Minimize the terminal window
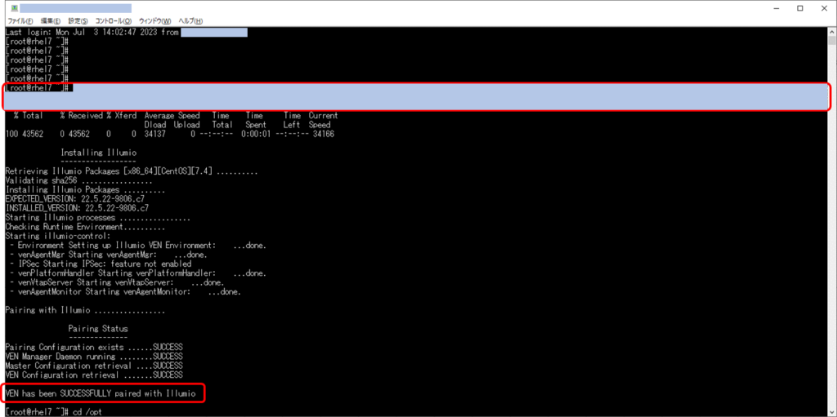The width and height of the screenshot is (837, 417). click(777, 8)
